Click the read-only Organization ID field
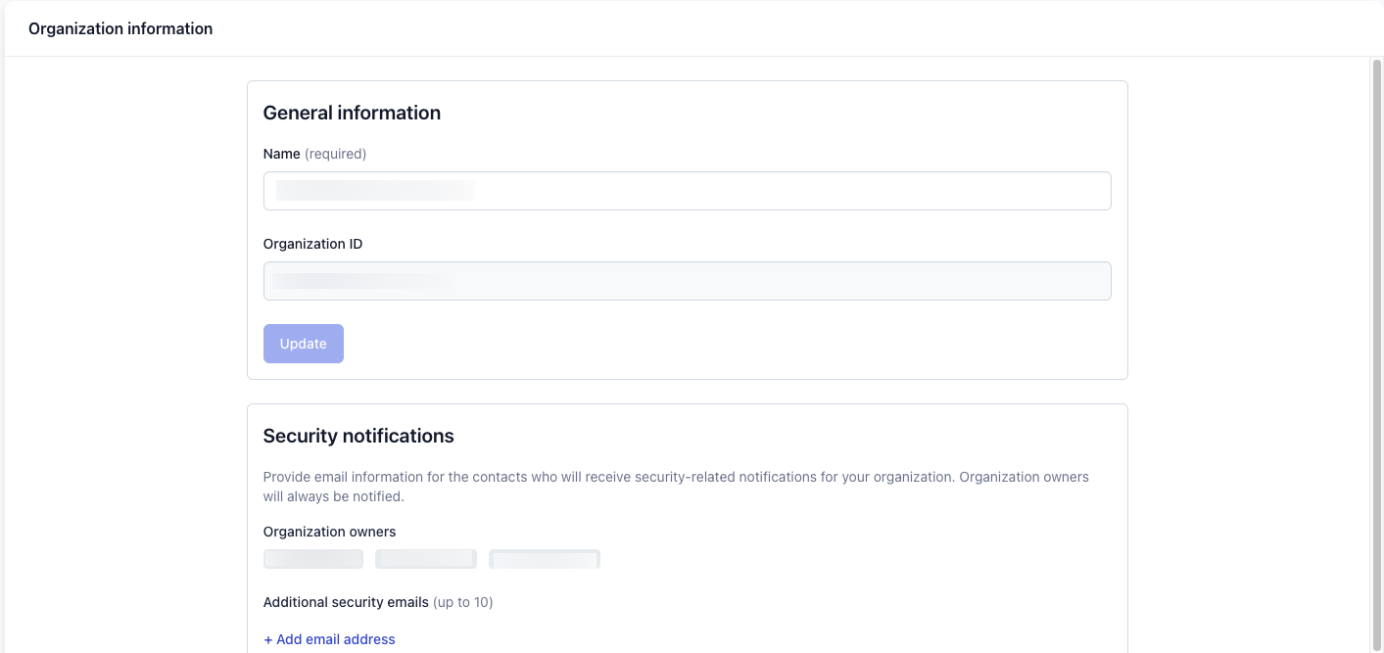 [x=687, y=281]
